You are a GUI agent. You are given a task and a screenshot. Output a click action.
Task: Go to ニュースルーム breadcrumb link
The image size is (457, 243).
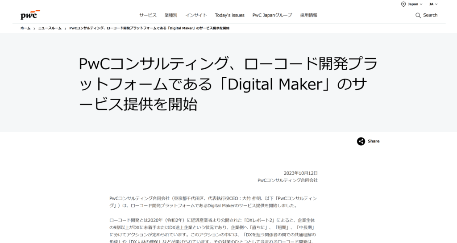pos(50,28)
